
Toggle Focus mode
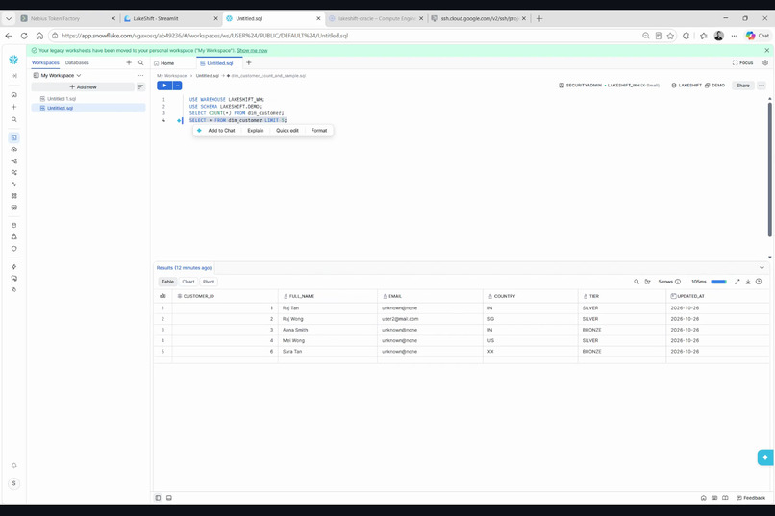point(742,62)
